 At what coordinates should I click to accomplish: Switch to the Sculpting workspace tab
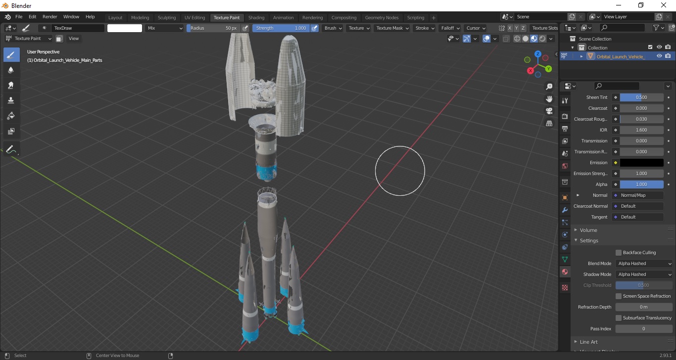tap(167, 18)
